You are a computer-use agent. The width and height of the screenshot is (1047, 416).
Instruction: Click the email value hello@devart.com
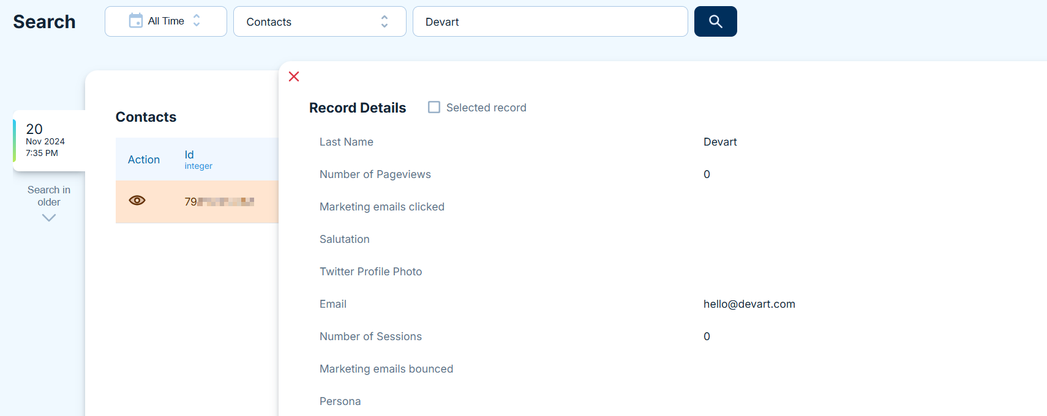click(x=749, y=304)
